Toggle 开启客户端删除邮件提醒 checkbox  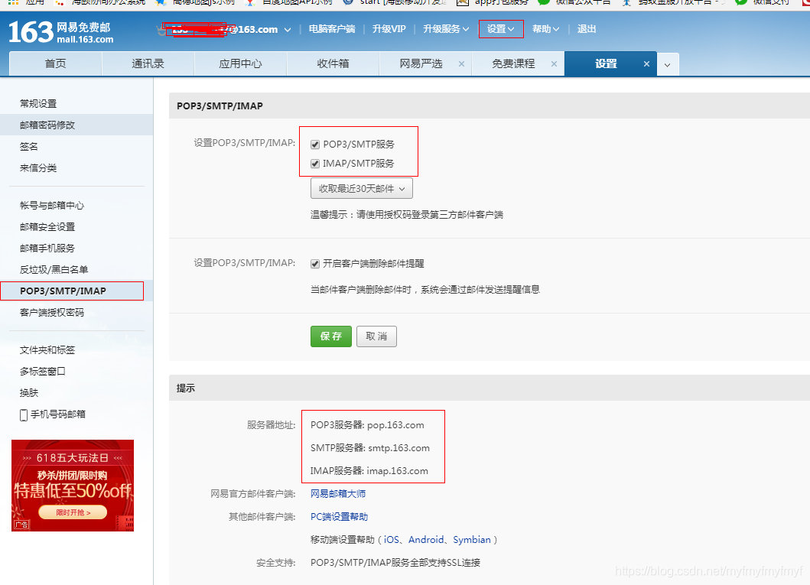(315, 264)
